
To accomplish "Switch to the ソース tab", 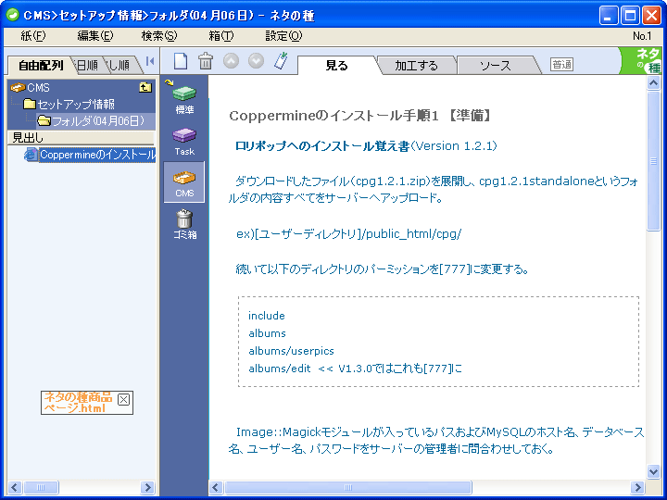I will pos(495,66).
